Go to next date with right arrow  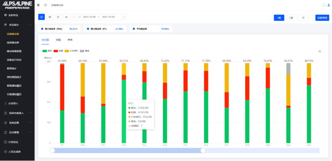[x=124, y=17]
